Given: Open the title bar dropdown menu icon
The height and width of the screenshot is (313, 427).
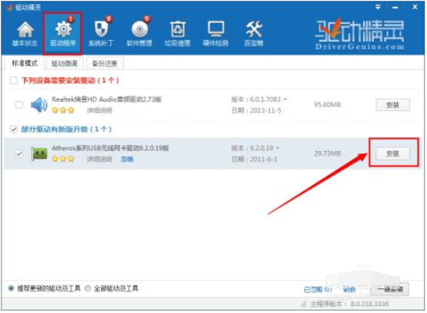Looking at the screenshot, I should [x=378, y=7].
